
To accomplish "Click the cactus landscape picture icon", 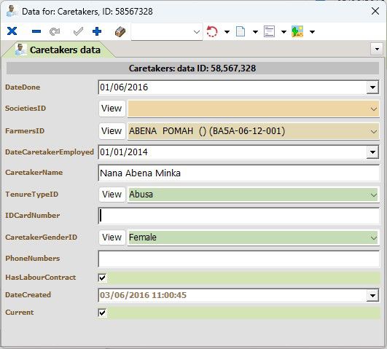I will point(297,31).
